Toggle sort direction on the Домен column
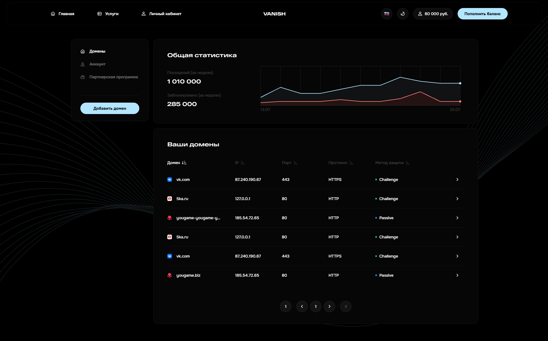The width and height of the screenshot is (548, 341). tap(184, 162)
